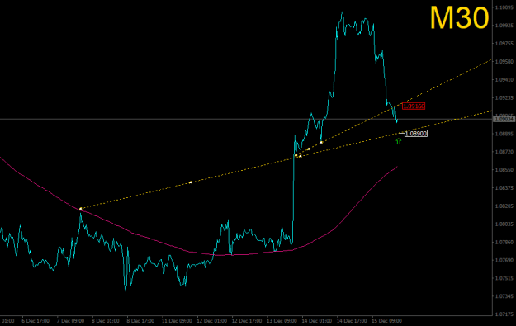Image resolution: width=516 pixels, height=326 pixels.
Task: Click the 1.09755 price scale value
Action: pos(504,44)
